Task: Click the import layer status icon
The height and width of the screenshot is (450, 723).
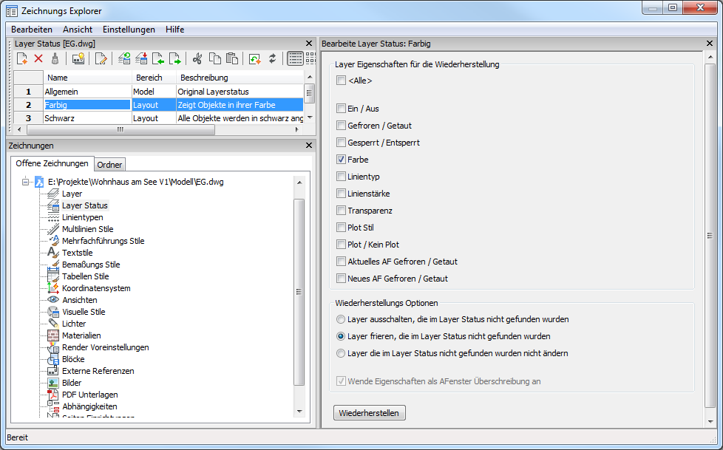Action: [158, 58]
